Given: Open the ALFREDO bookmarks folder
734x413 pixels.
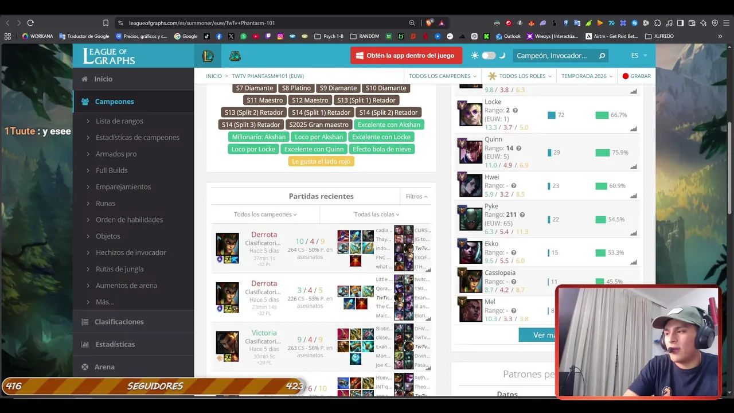Looking at the screenshot, I should (659, 36).
